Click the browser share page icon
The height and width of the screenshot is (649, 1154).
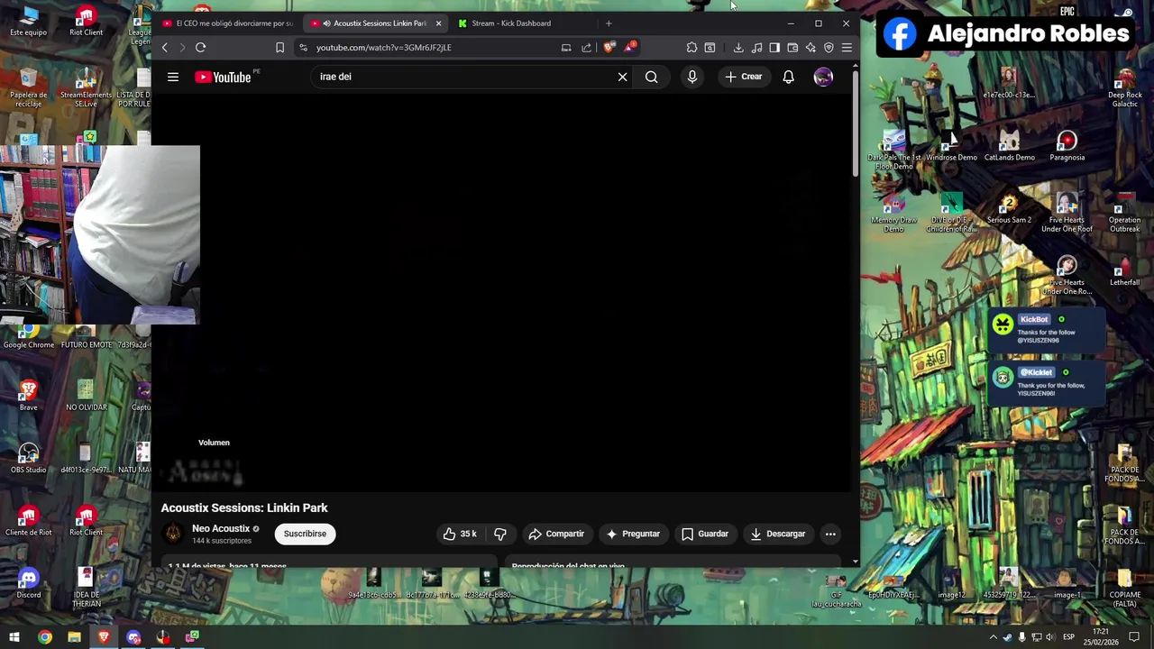[587, 48]
